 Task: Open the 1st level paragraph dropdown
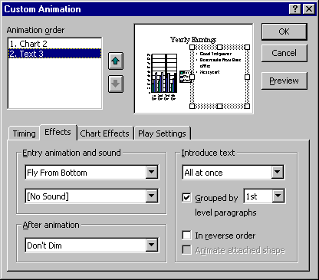point(278,196)
